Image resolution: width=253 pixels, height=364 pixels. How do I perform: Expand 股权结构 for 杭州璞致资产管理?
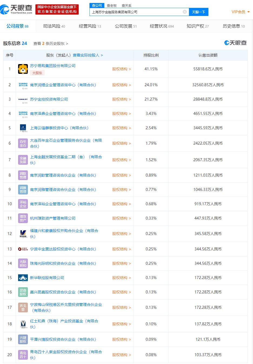[121, 218]
